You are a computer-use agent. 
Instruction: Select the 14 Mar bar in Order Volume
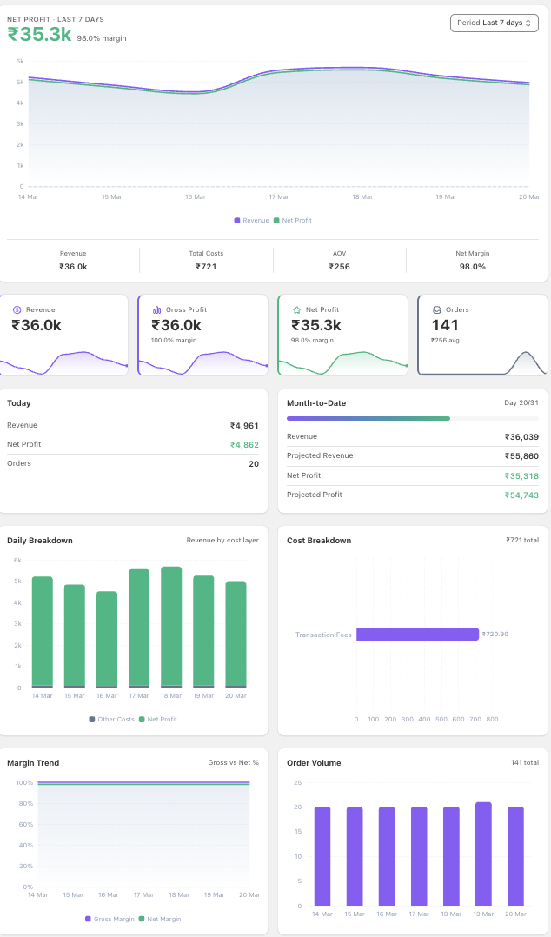point(322,856)
